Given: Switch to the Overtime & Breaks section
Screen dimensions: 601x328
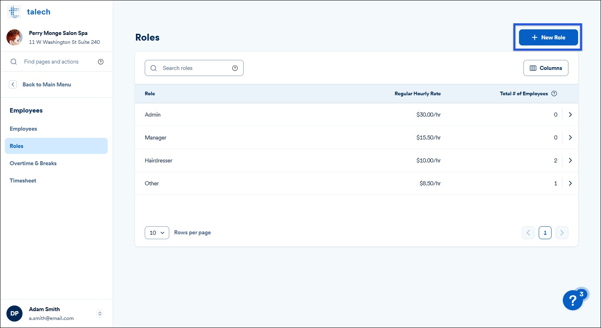Looking at the screenshot, I should [x=33, y=163].
